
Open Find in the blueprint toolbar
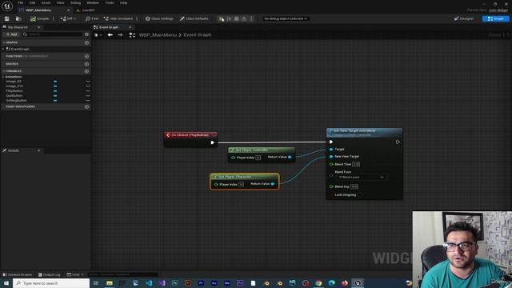[x=92, y=18]
